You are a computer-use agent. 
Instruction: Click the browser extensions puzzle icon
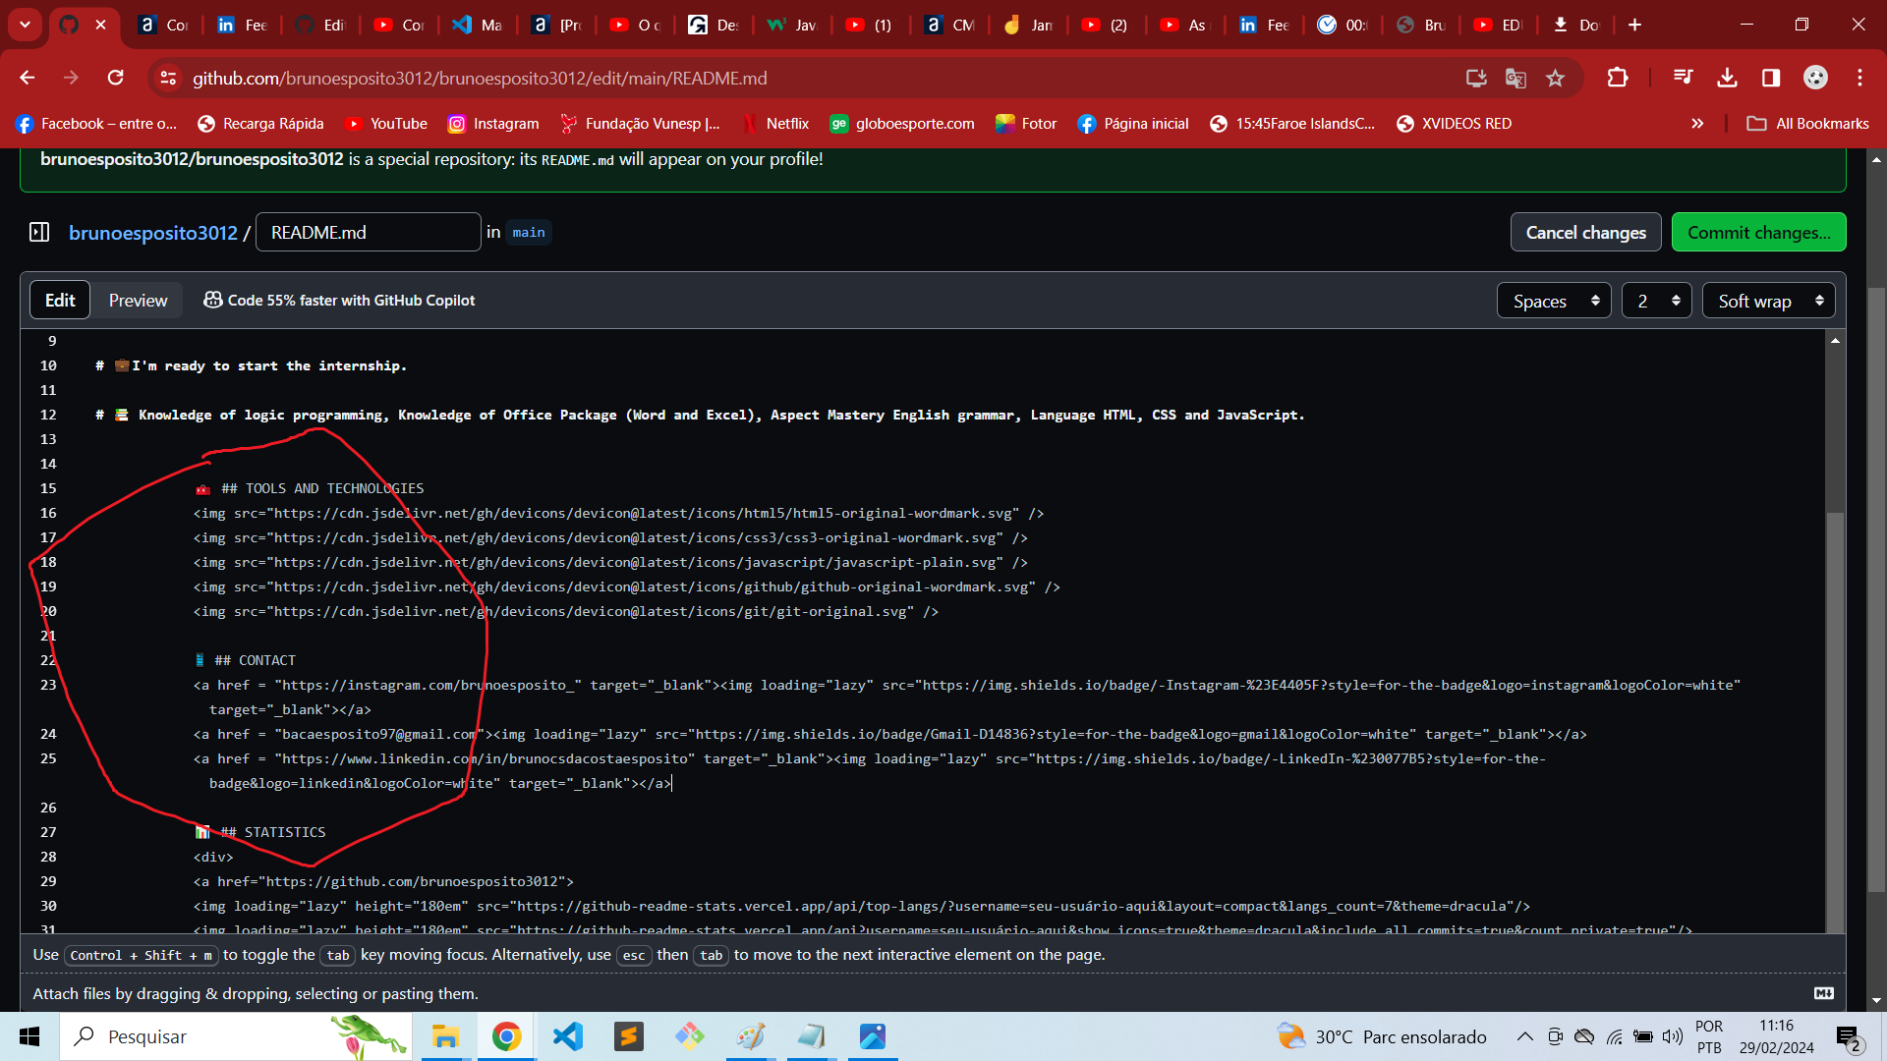(x=1619, y=78)
